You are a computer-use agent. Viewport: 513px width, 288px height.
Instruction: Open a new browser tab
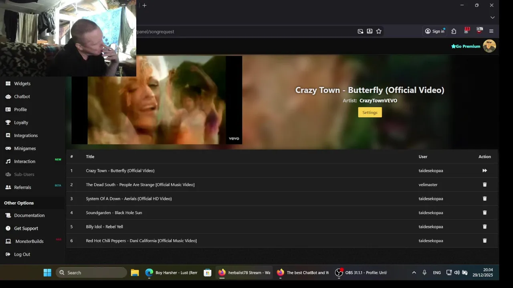144,5
